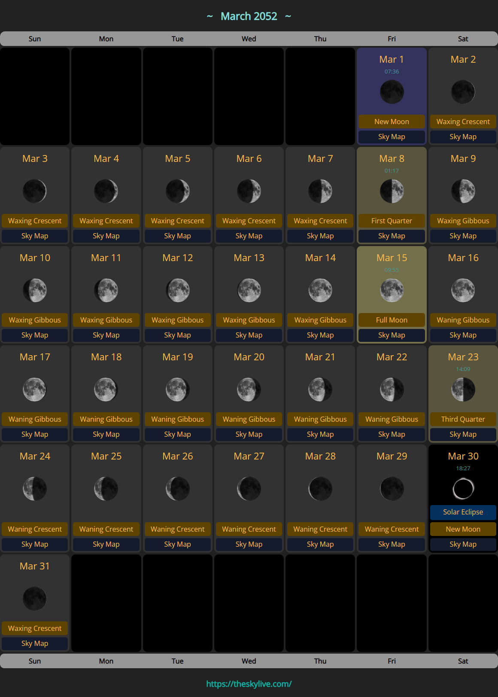
Task: Select the Mar 7 moon icon
Action: coord(320,191)
